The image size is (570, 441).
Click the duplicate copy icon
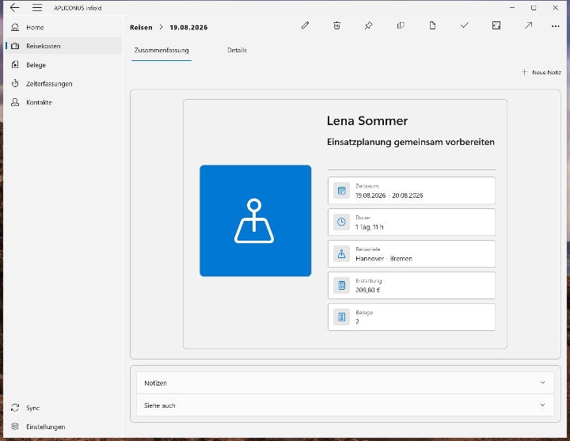click(x=401, y=25)
